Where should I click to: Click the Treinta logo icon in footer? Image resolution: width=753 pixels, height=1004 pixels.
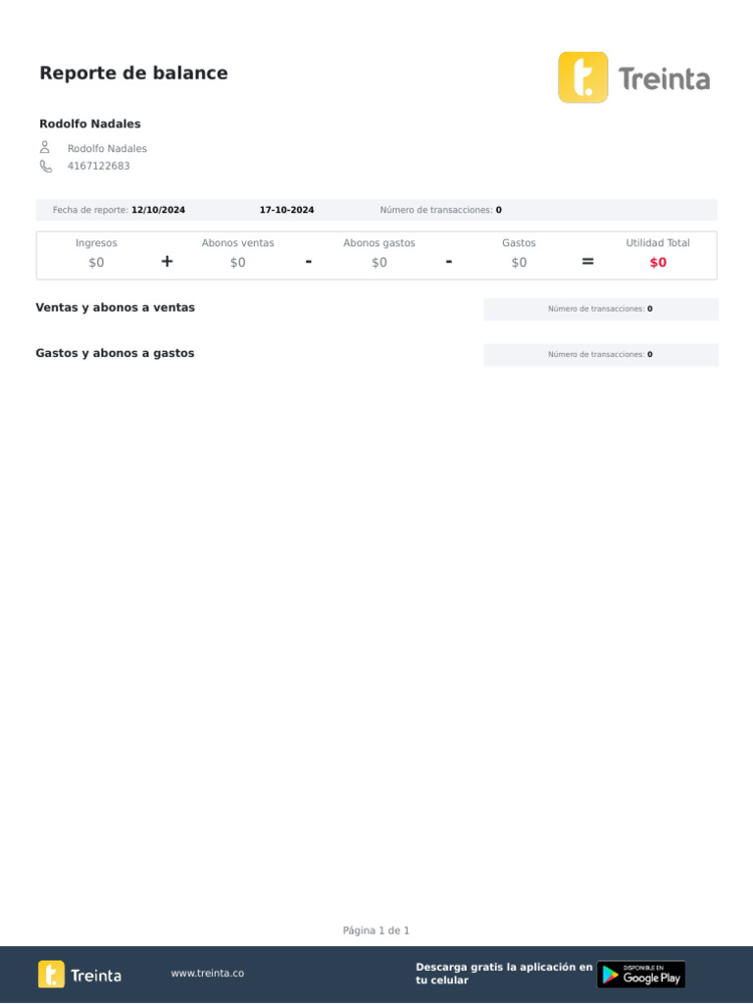coord(51,974)
